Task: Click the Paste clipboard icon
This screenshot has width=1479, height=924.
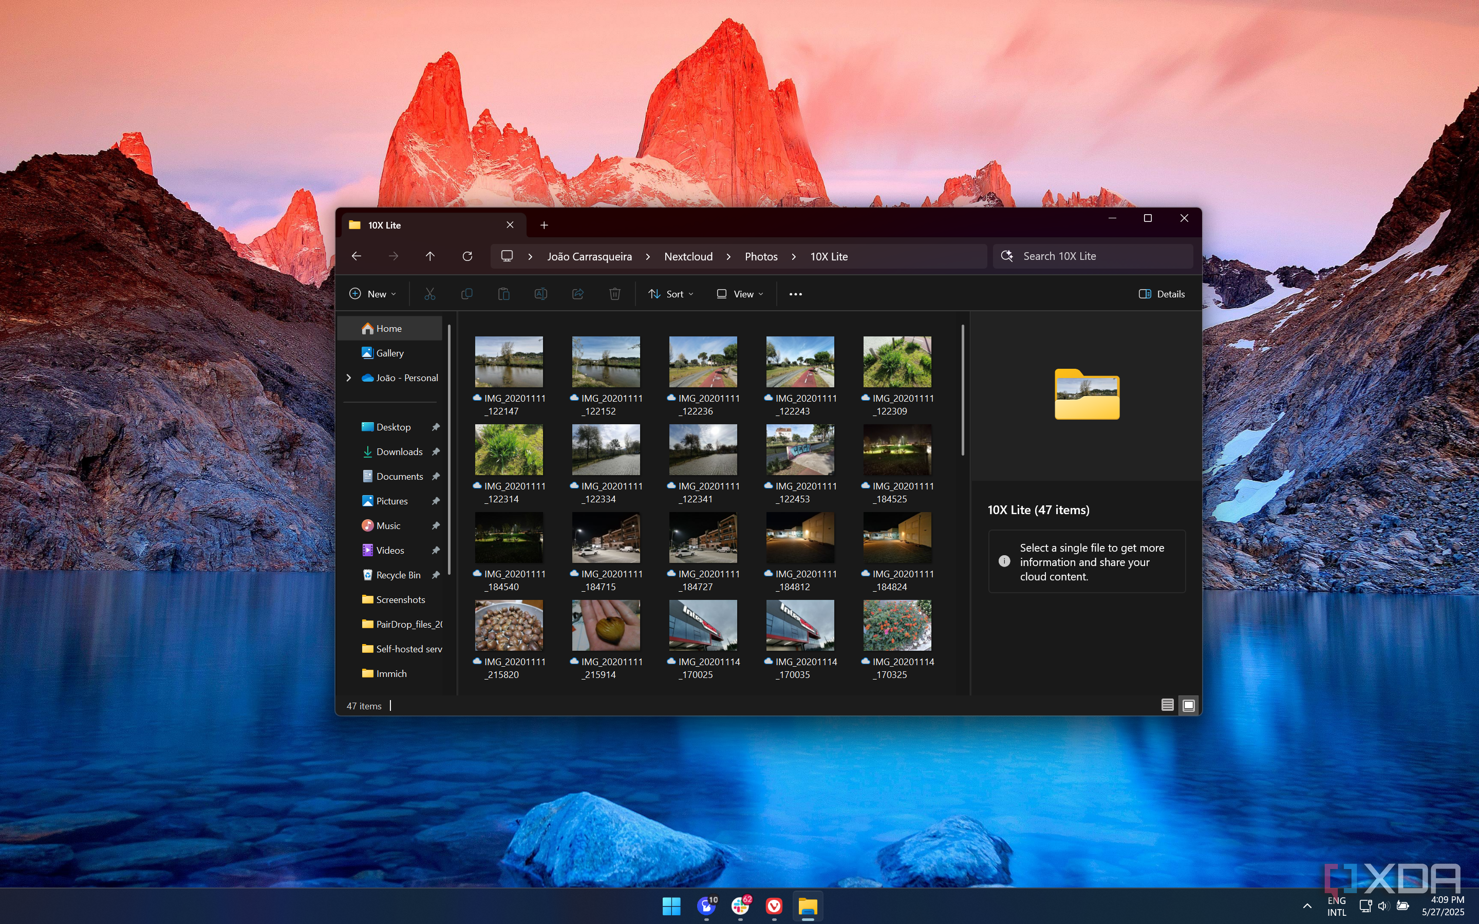Action: click(x=503, y=294)
